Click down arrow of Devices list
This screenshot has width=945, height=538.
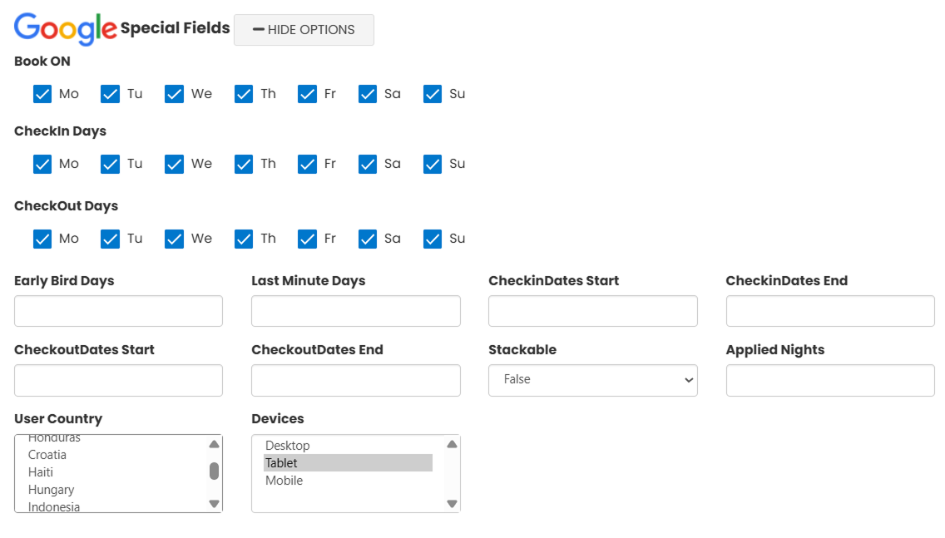coord(452,503)
